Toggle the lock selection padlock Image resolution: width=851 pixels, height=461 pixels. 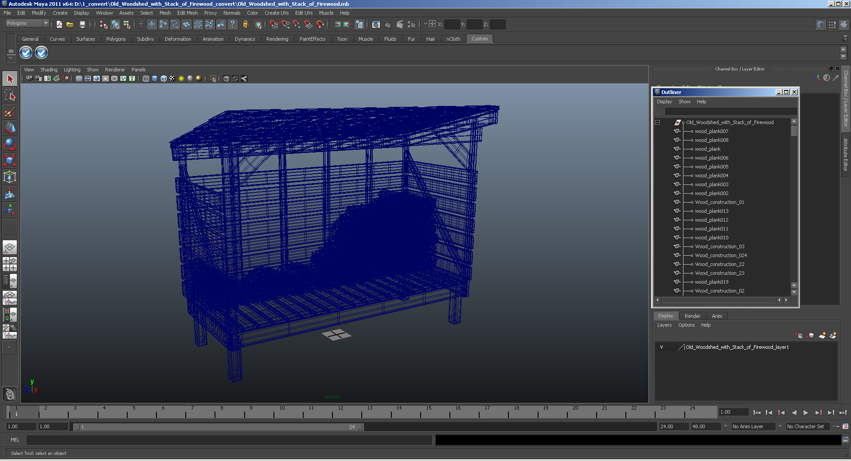[245, 24]
